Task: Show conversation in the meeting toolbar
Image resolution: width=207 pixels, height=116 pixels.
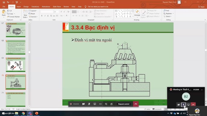Action: [106, 104]
